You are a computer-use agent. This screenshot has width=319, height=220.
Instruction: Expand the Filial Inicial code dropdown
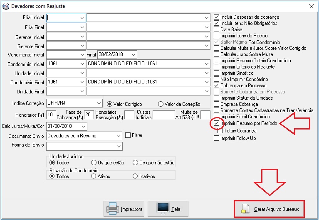82,18
